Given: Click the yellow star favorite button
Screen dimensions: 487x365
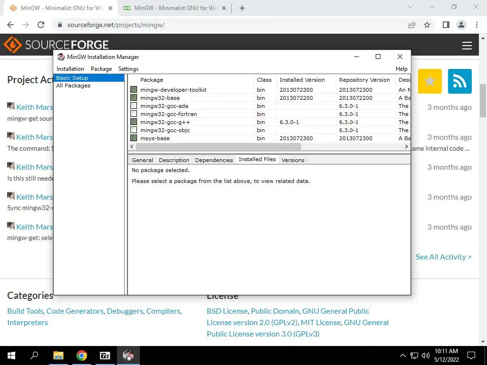Looking at the screenshot, I should click(x=429, y=81).
